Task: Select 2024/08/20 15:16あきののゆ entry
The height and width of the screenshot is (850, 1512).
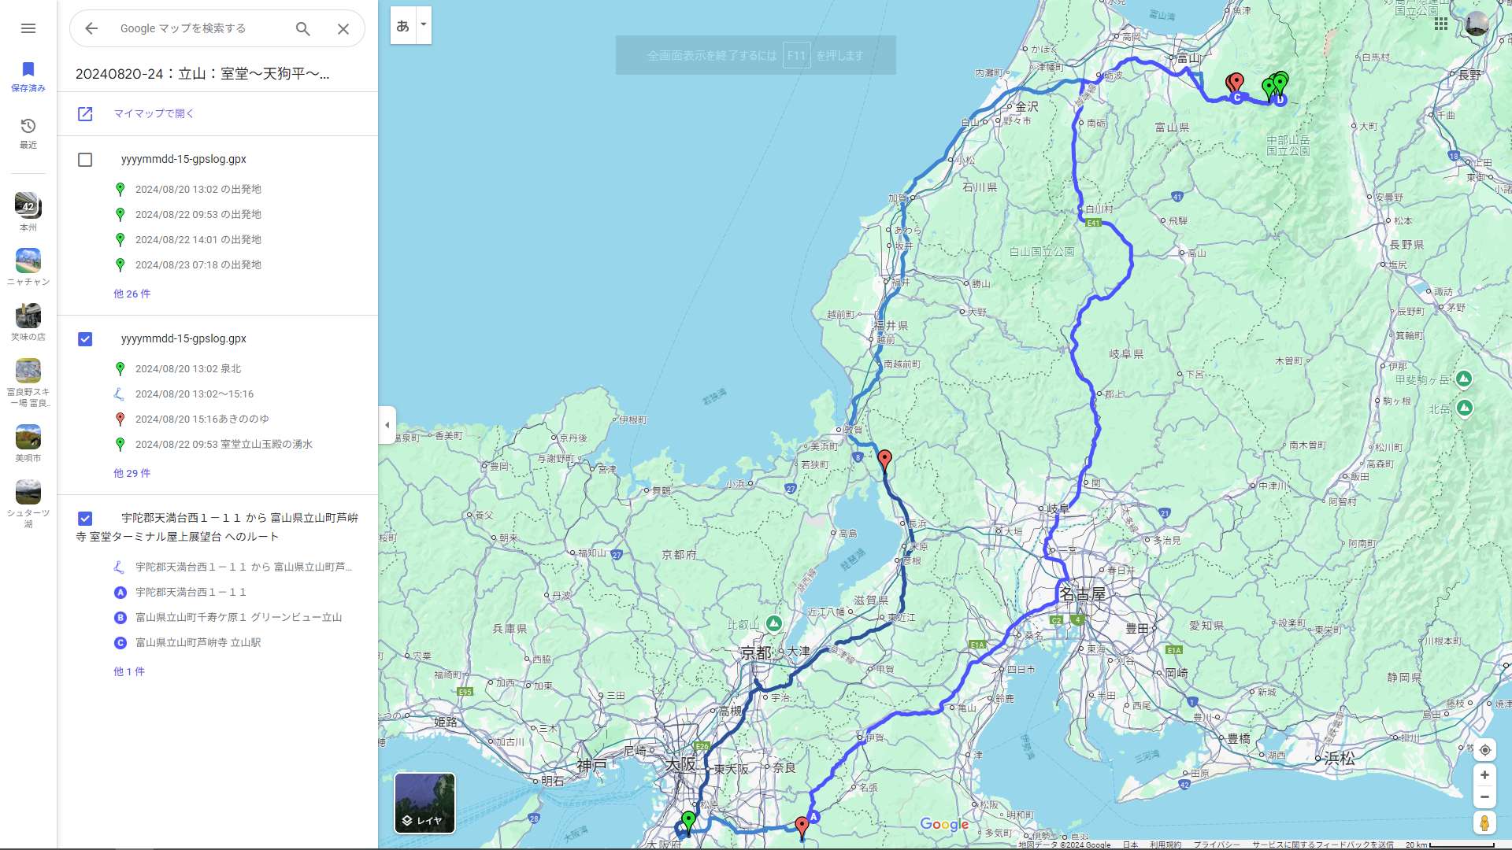Action: 202,419
